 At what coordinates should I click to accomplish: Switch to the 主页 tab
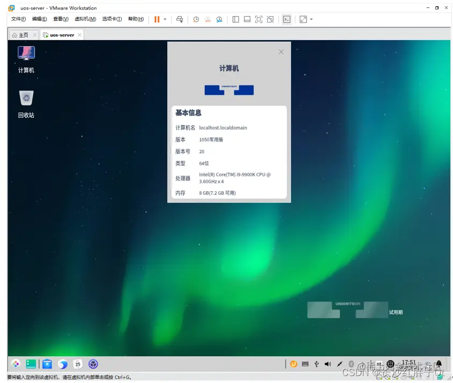[x=24, y=35]
